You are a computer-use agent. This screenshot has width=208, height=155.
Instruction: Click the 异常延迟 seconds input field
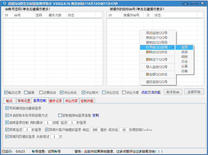pyautogui.click(x=27, y=129)
